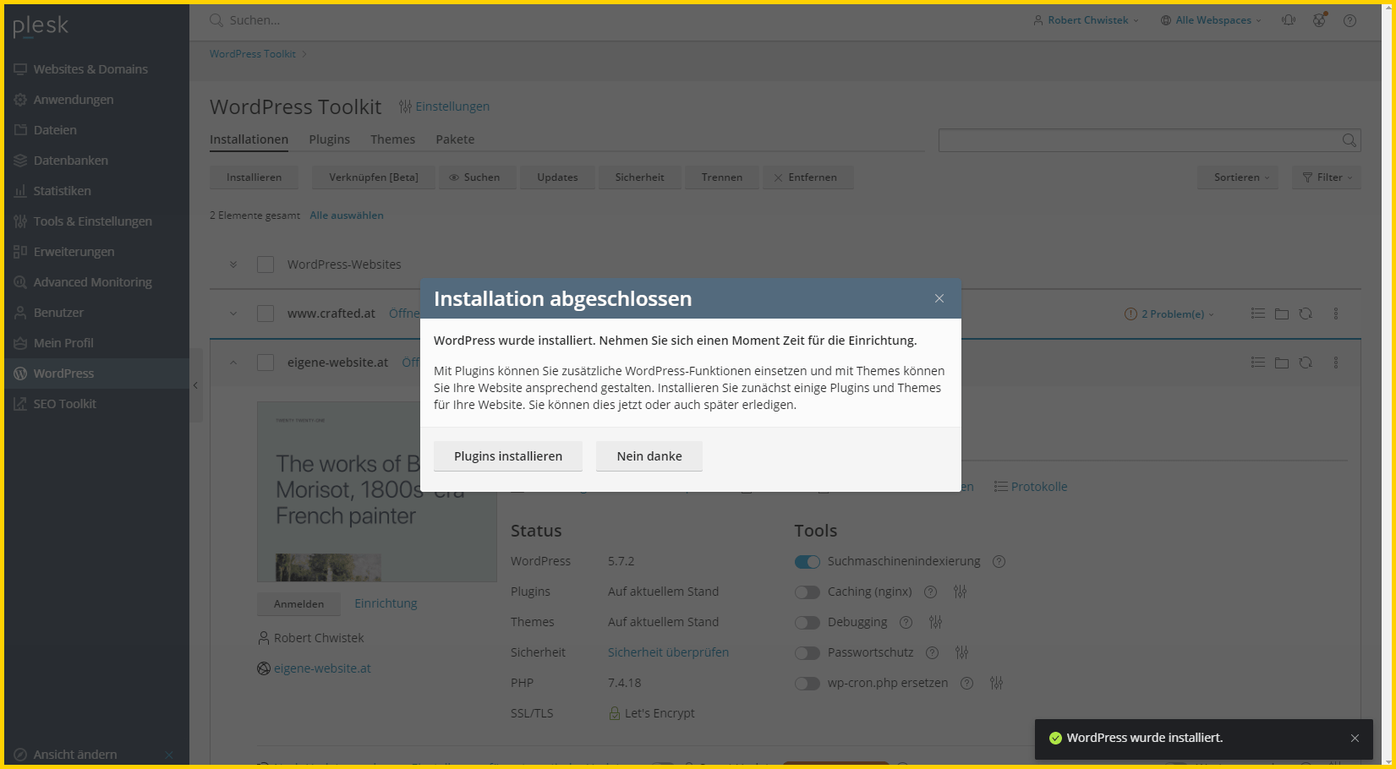The image size is (1396, 769).
Task: Show help icon next to wp-cron.php ersetzen
Action: pyautogui.click(x=966, y=683)
